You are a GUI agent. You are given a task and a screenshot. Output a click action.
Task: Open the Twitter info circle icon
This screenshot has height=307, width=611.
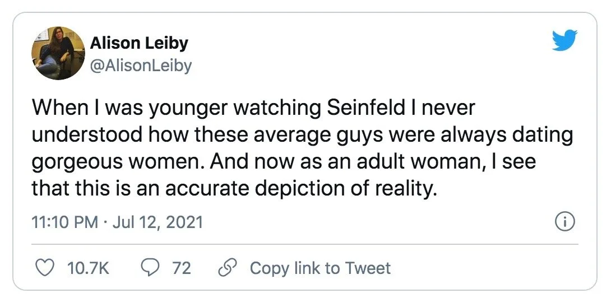coord(564,222)
